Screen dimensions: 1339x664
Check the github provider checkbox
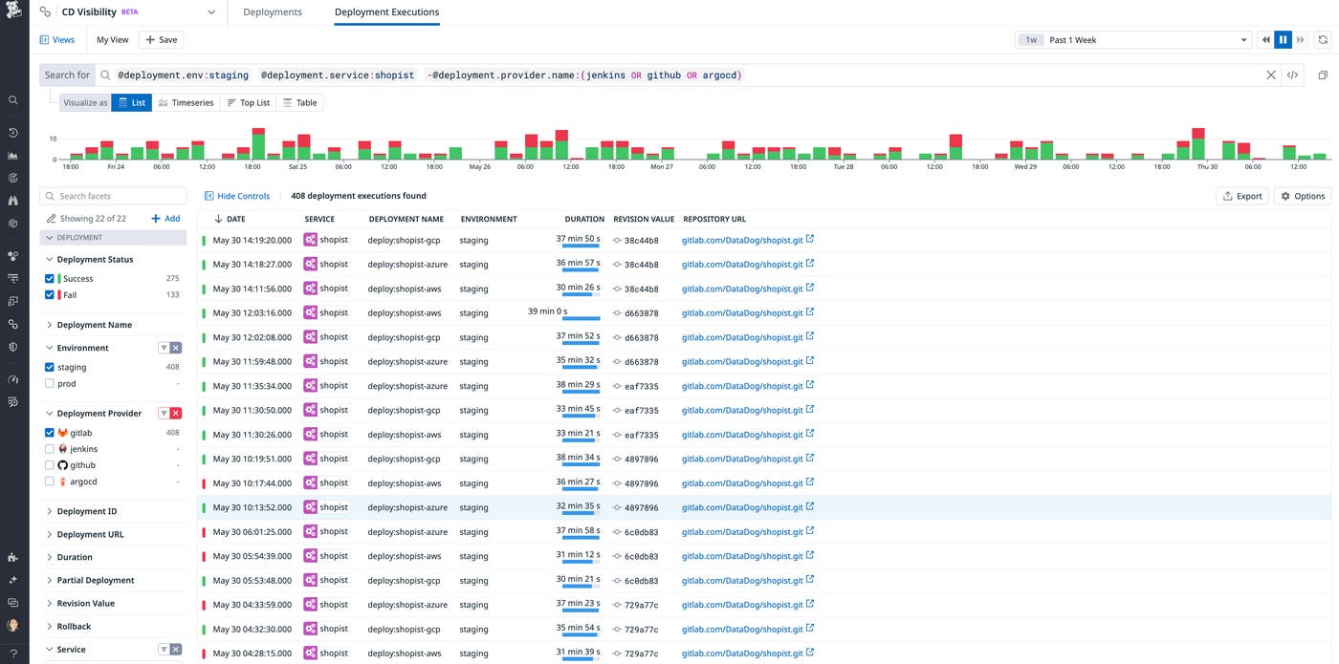(50, 465)
